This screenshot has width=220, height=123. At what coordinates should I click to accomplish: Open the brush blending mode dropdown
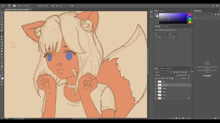point(30,6)
